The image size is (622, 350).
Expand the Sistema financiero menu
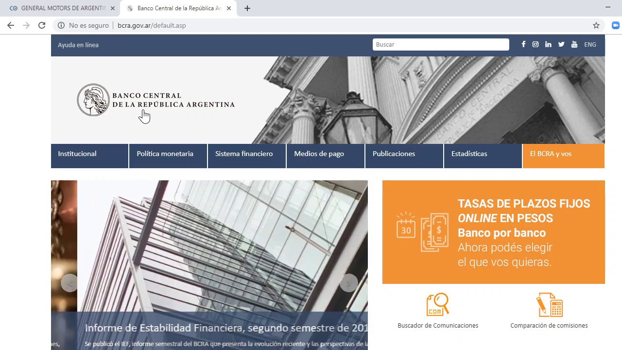click(244, 154)
